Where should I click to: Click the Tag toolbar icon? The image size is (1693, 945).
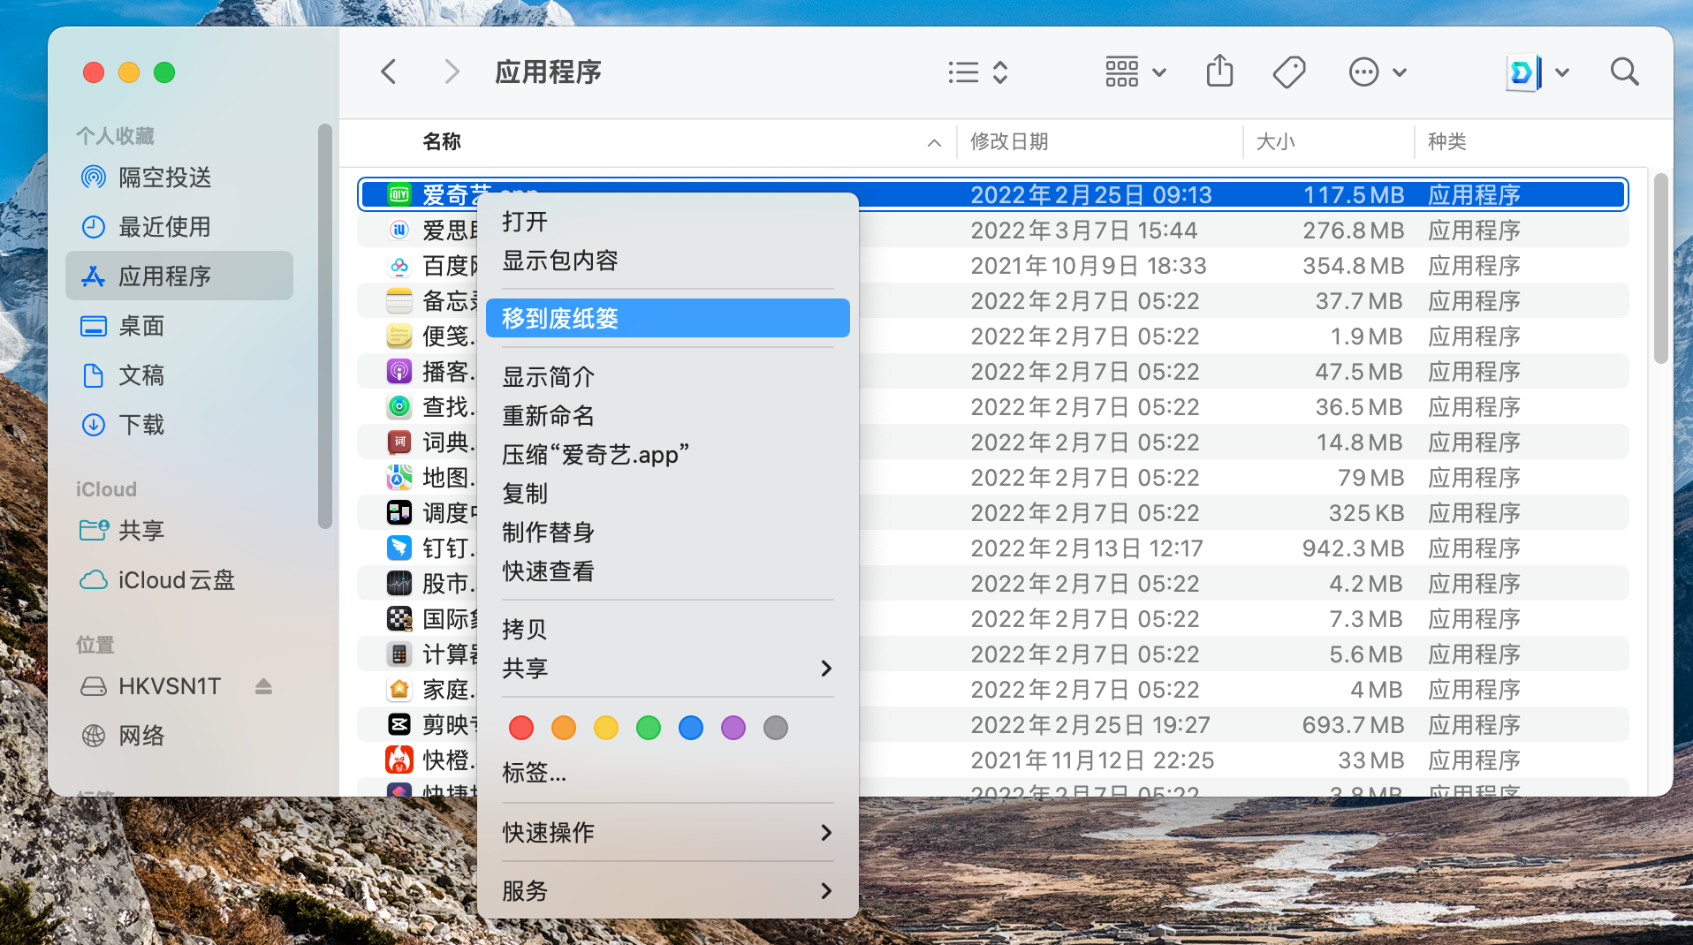1289,72
